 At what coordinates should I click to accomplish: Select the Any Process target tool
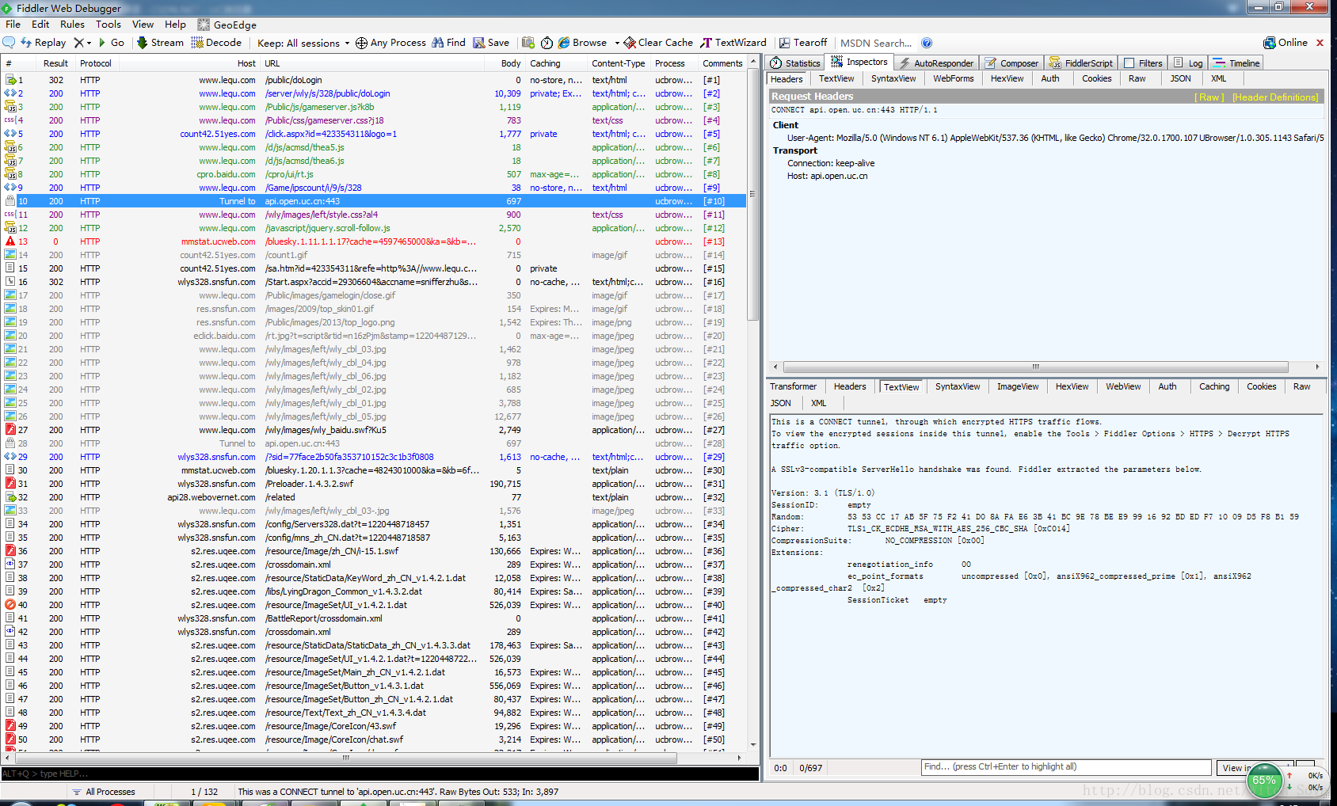click(390, 43)
